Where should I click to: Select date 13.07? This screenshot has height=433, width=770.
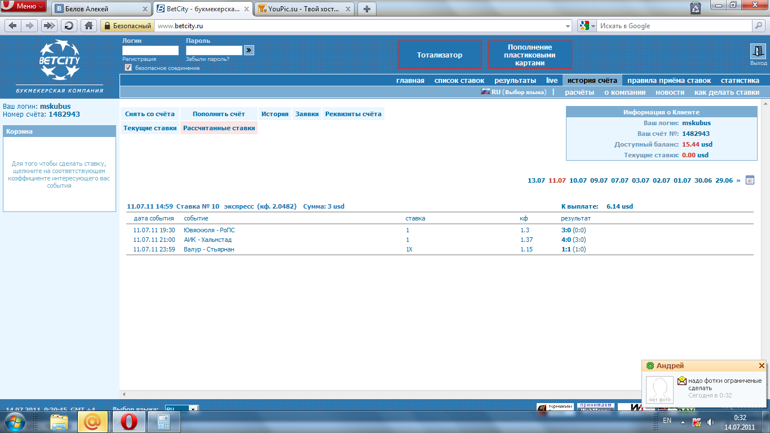click(x=536, y=180)
